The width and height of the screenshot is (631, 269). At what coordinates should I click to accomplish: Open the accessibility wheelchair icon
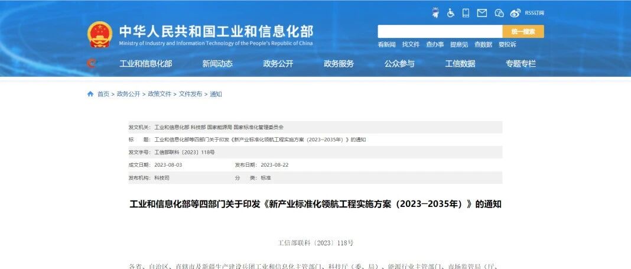(x=451, y=13)
